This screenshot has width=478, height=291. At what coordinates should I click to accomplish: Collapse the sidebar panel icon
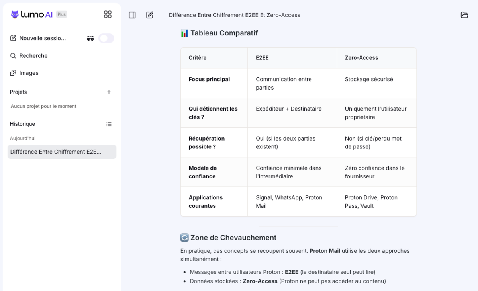tap(132, 15)
